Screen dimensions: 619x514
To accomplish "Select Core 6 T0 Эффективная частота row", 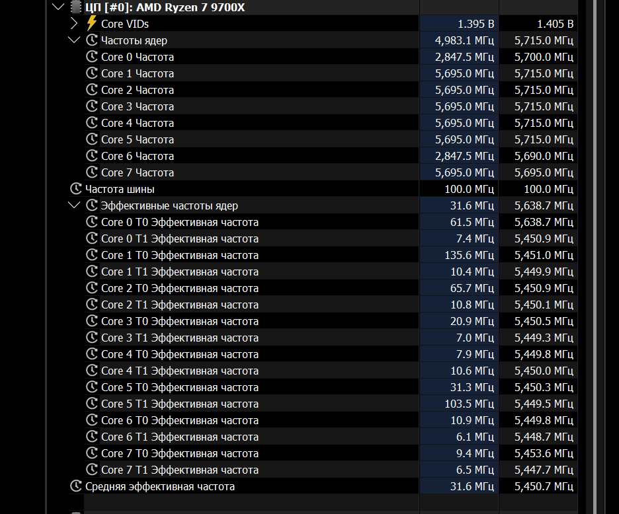I will pos(331,420).
